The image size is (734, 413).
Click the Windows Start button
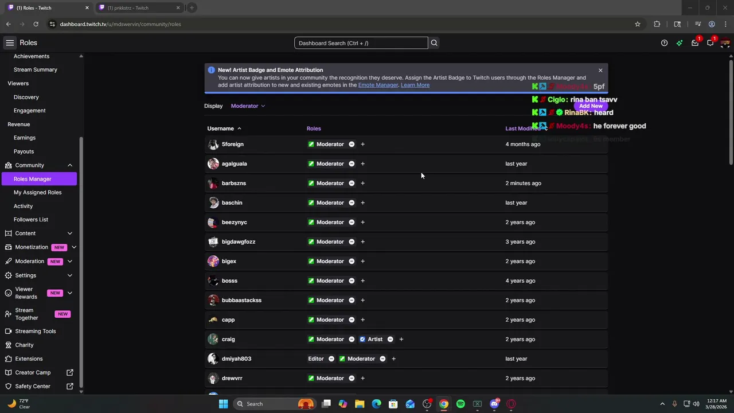click(x=223, y=404)
